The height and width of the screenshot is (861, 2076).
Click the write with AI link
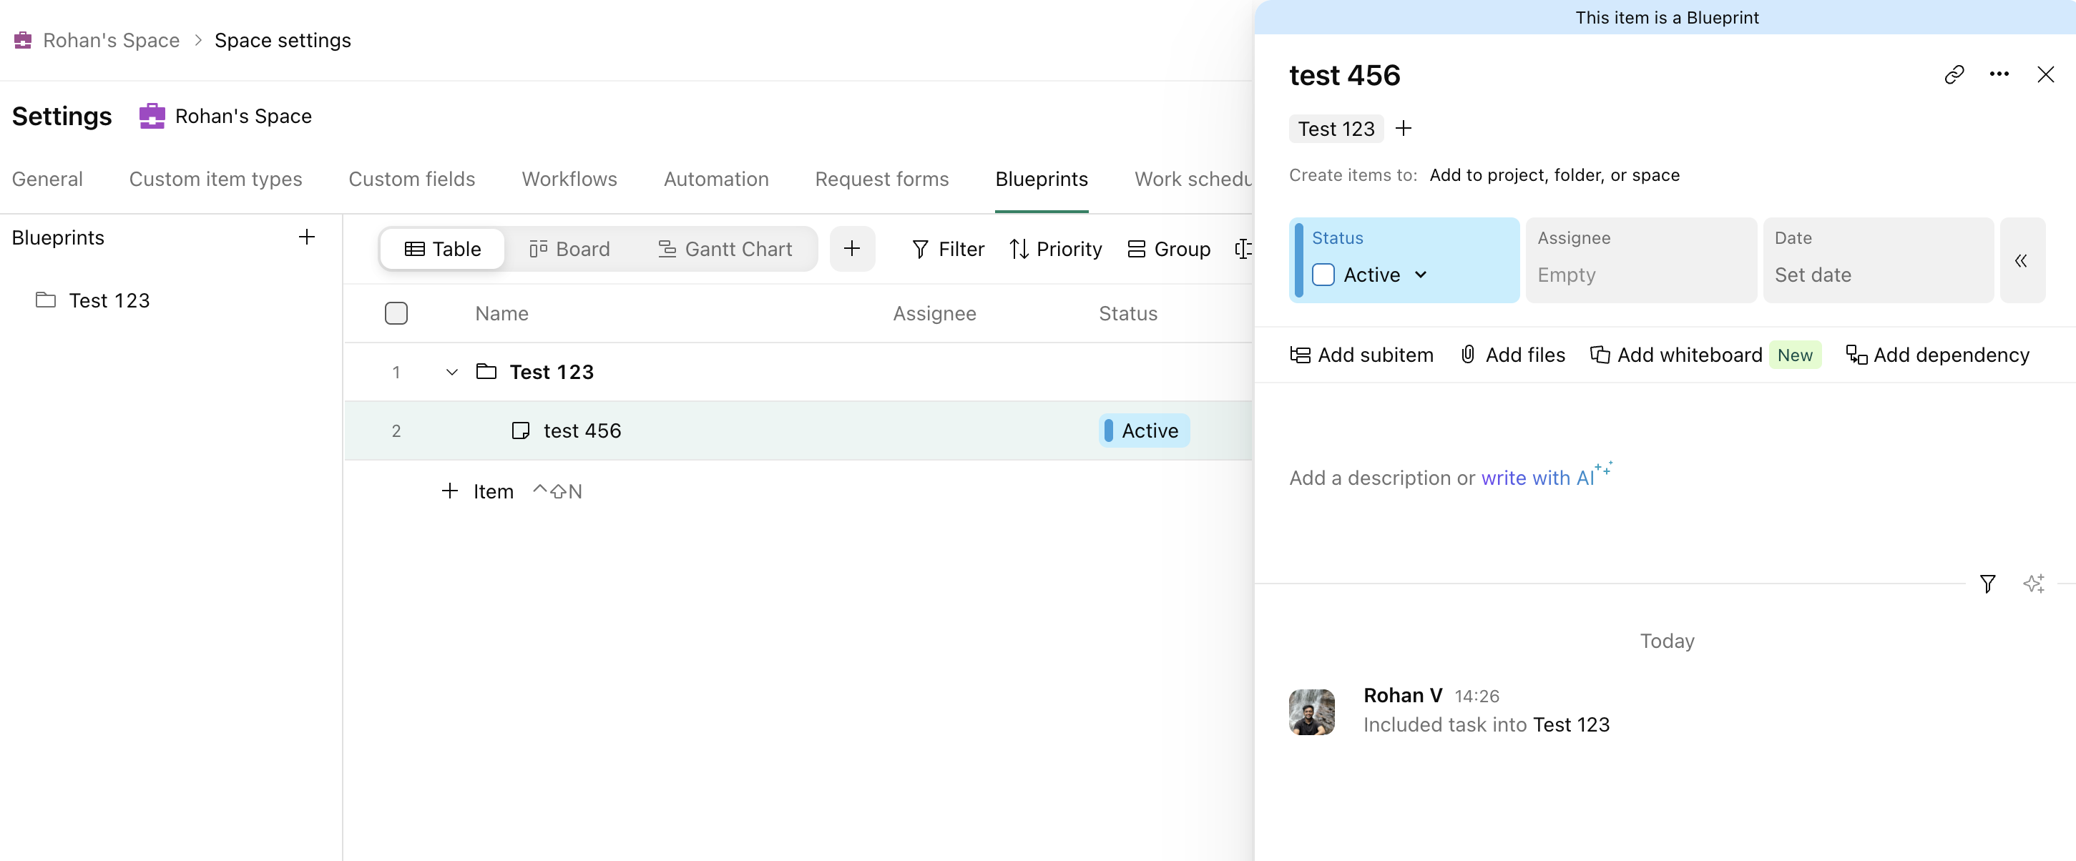click(x=1537, y=478)
